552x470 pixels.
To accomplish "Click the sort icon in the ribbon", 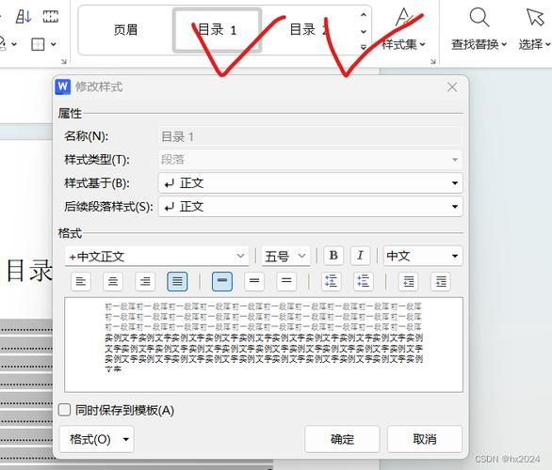I will click(x=24, y=16).
